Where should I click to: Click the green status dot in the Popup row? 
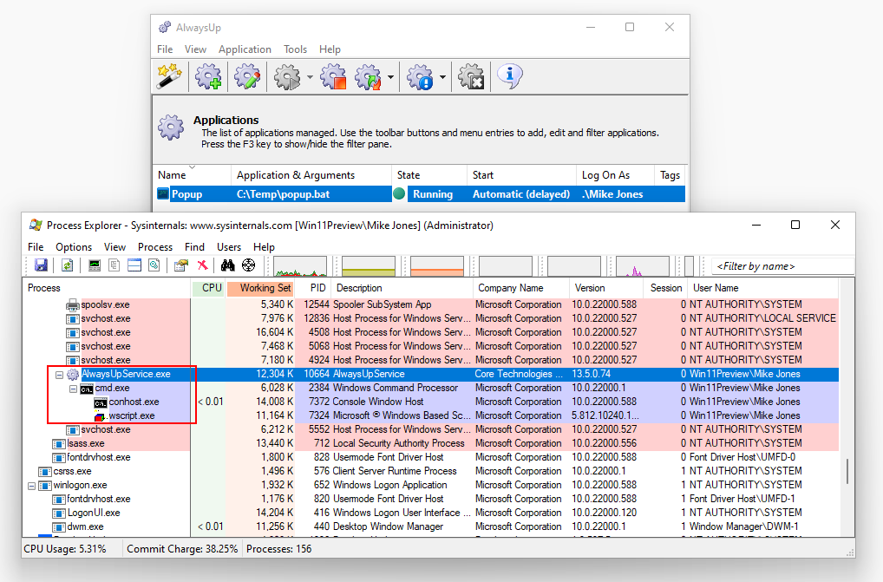click(x=399, y=193)
